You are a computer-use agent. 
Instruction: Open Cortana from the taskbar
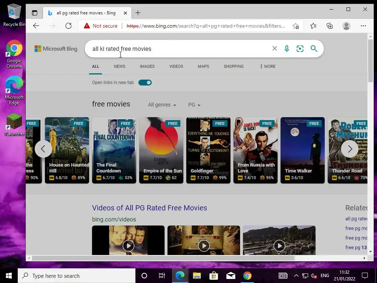point(144,276)
